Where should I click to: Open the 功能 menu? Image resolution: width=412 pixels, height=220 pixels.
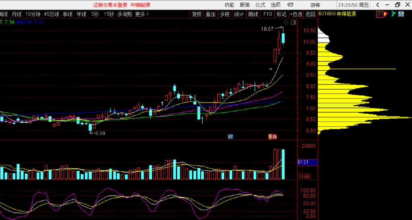229,5
